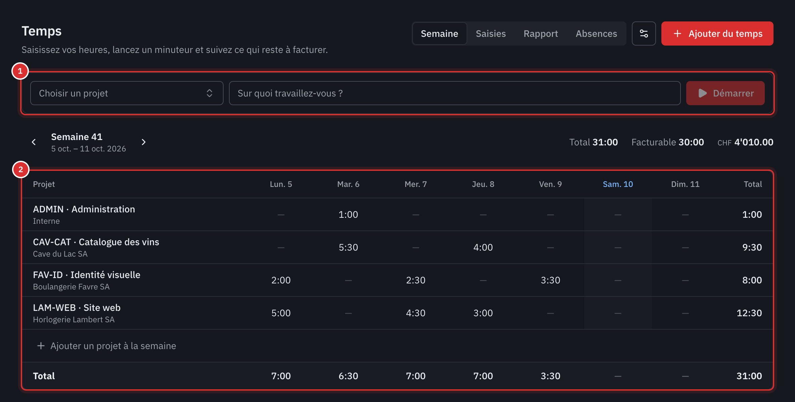Viewport: 795px width, 402px height.
Task: Click the Tuesday total 6:30 in footer
Action: point(348,376)
